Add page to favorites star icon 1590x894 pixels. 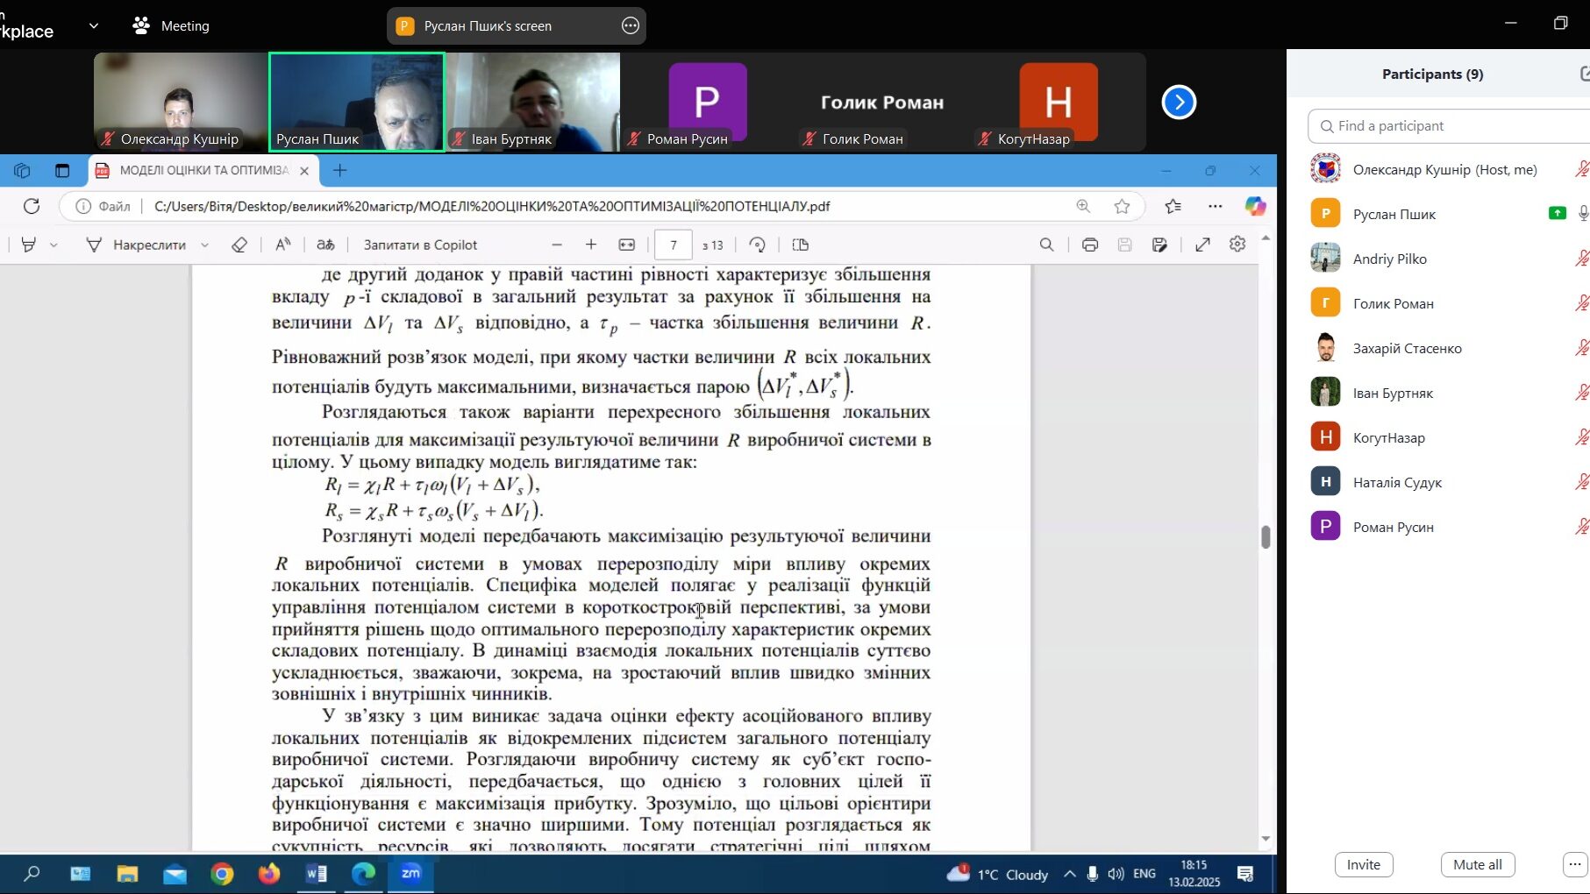coord(1122,206)
